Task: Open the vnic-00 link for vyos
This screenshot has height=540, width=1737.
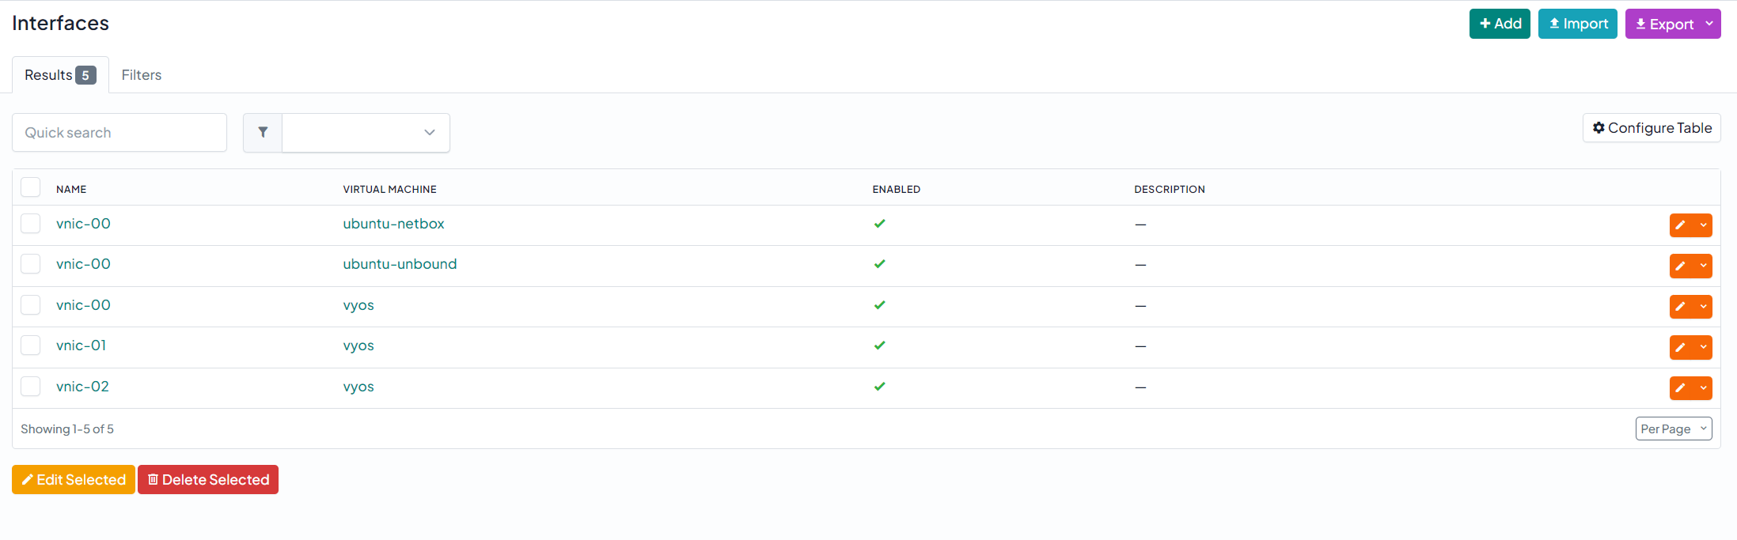Action: (83, 305)
